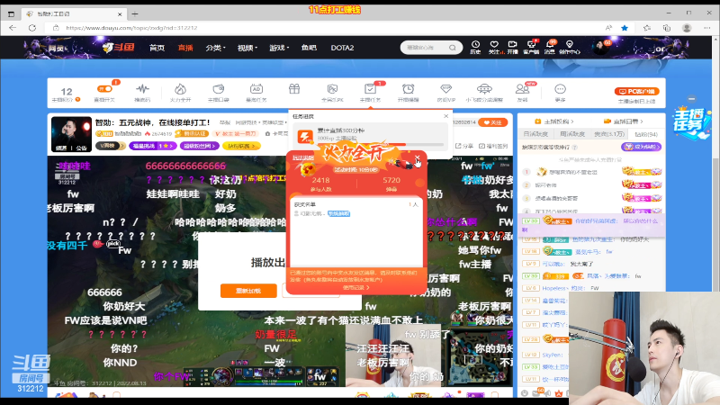Close the 火力全开 red popup
720x405 pixels.
click(417, 157)
